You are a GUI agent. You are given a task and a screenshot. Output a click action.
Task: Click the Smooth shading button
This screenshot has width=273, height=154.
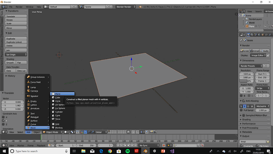[10, 63]
